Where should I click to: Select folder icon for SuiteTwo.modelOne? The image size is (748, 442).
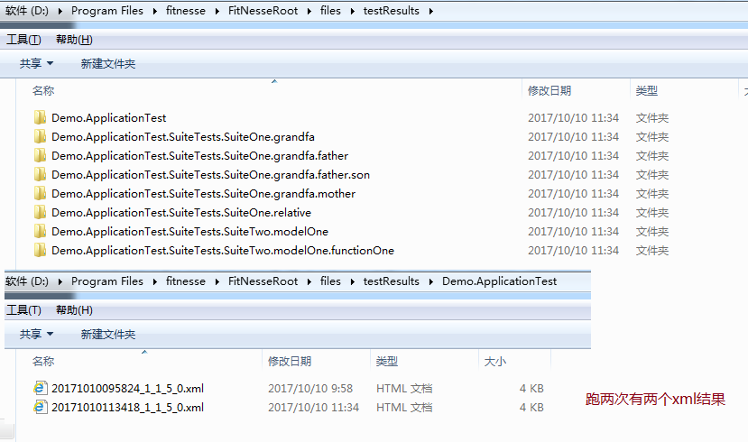pyautogui.click(x=40, y=231)
